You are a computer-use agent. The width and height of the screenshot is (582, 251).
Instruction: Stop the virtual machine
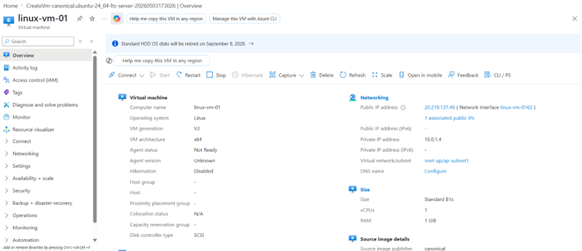217,75
